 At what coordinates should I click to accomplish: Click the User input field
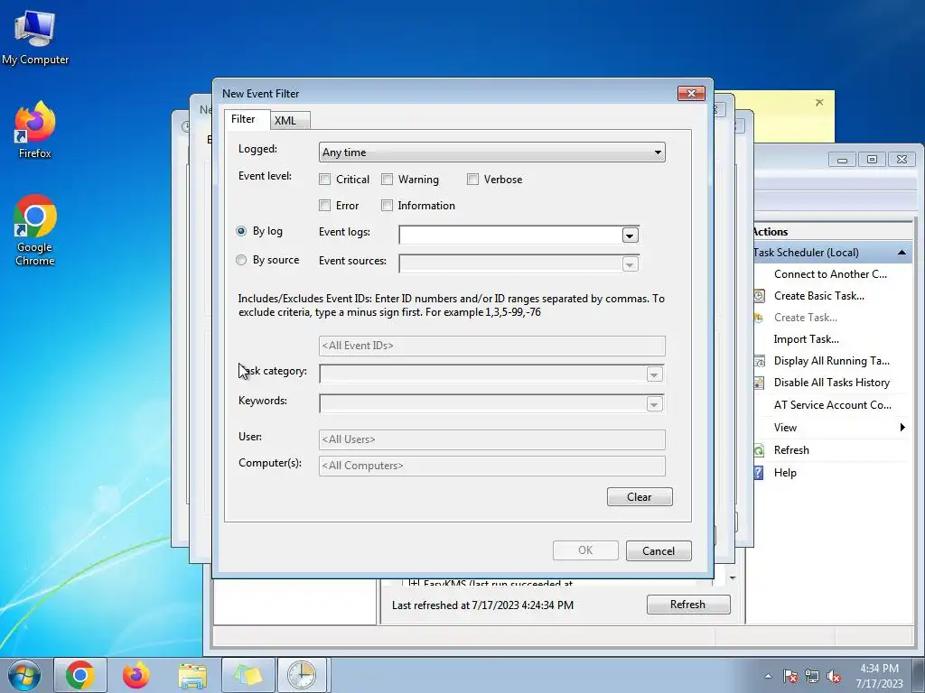click(492, 439)
